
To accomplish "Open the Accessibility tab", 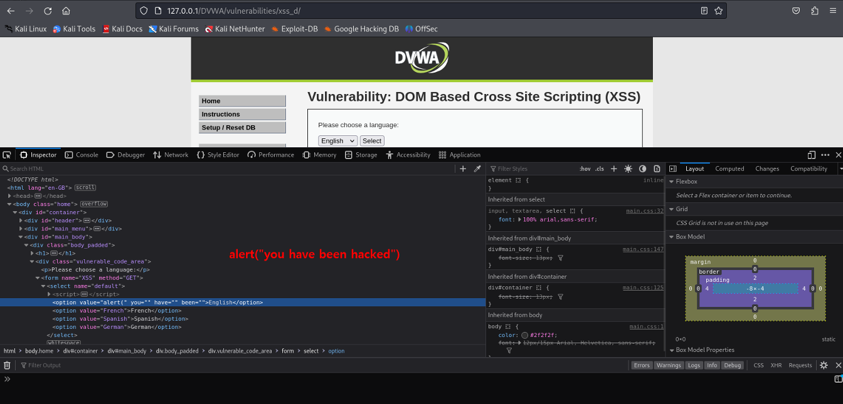I will (x=408, y=155).
